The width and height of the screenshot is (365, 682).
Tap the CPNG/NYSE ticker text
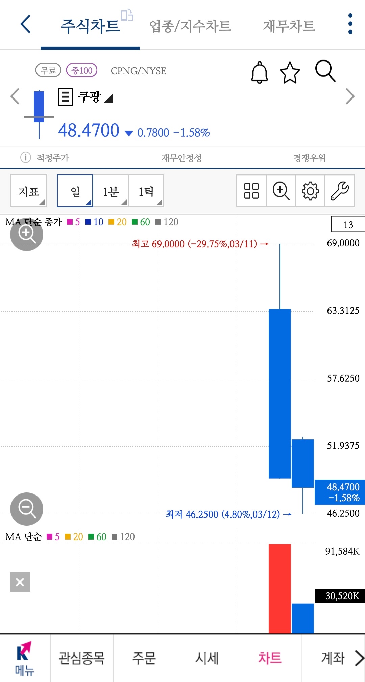tap(138, 71)
